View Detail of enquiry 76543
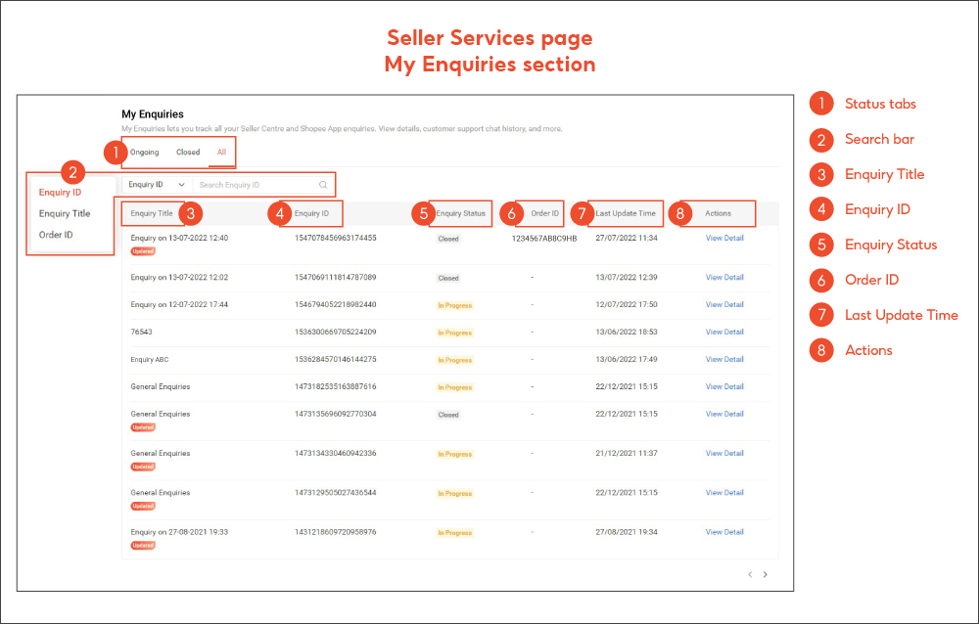 (x=723, y=332)
